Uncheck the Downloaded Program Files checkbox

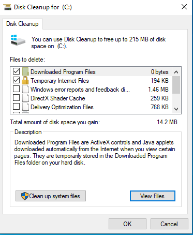click(x=17, y=71)
